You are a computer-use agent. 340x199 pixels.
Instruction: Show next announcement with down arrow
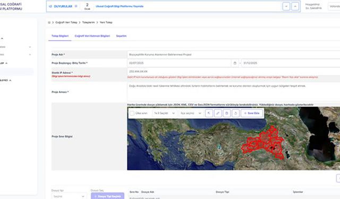(x=286, y=6)
